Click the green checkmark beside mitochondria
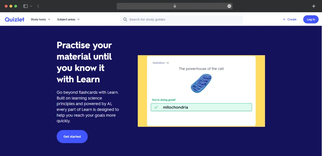Viewport: 322px width, 156px height. 156,107
